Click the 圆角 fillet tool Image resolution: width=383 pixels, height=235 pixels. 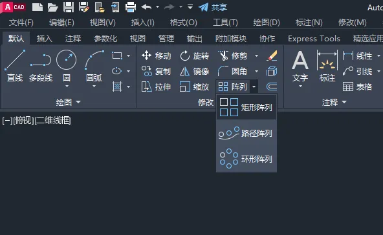click(x=232, y=71)
